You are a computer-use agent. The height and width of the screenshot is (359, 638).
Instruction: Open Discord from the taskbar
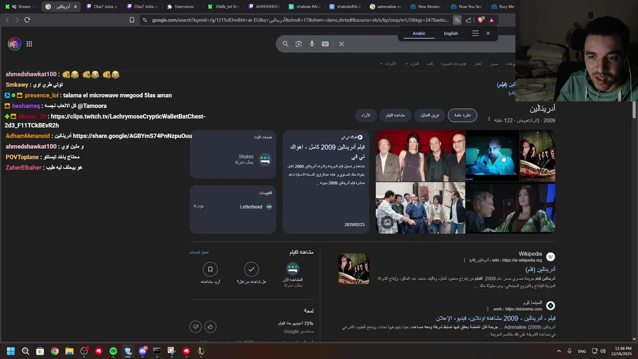[143, 351]
